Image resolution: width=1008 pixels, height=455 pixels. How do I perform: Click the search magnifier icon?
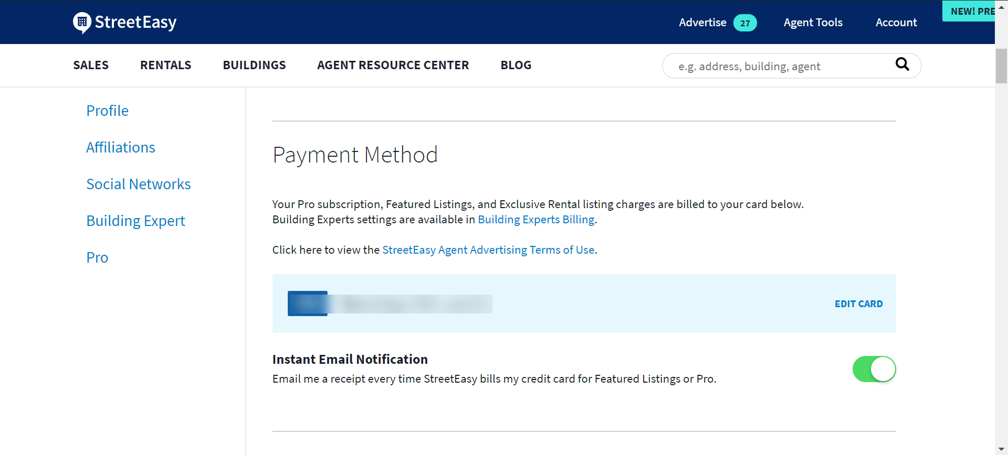[902, 64]
